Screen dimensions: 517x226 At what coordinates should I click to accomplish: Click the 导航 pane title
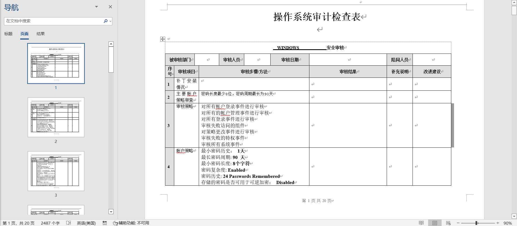pos(11,8)
